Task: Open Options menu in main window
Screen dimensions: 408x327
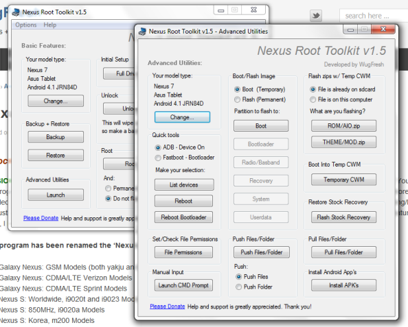Action: point(26,25)
